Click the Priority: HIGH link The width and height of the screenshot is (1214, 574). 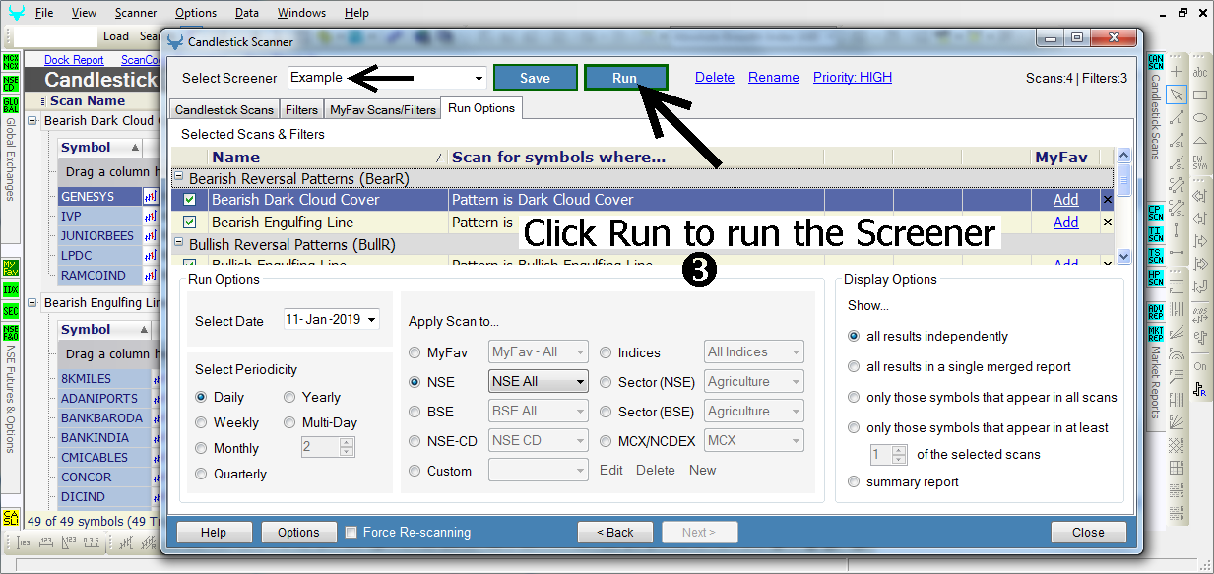point(853,77)
